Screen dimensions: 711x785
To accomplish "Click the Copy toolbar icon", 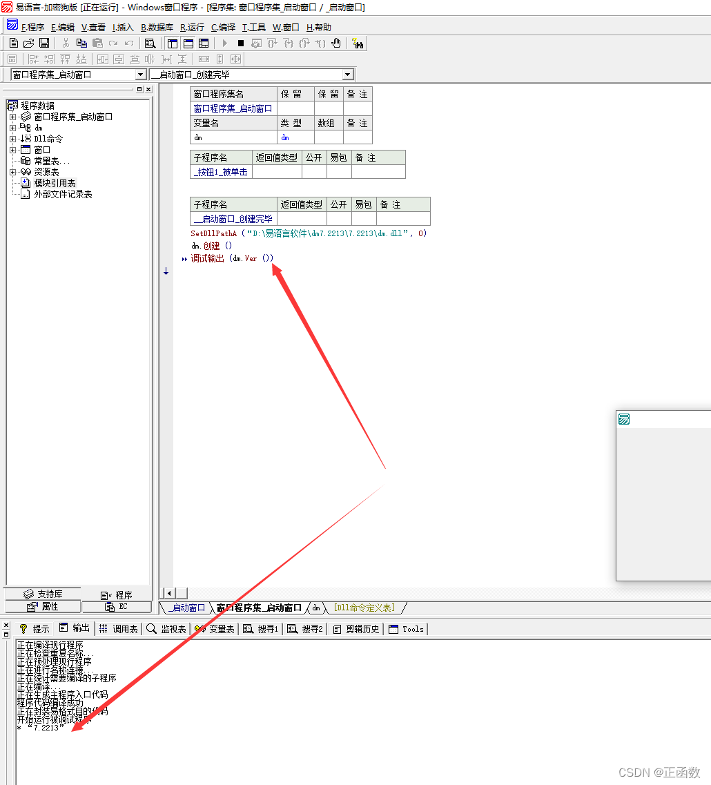I will (x=81, y=43).
